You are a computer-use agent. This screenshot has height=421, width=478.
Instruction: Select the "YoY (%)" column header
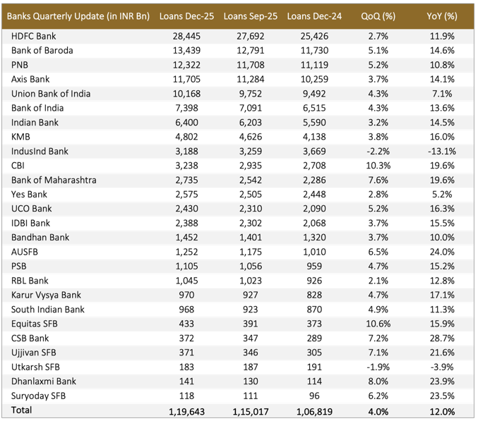441,16
